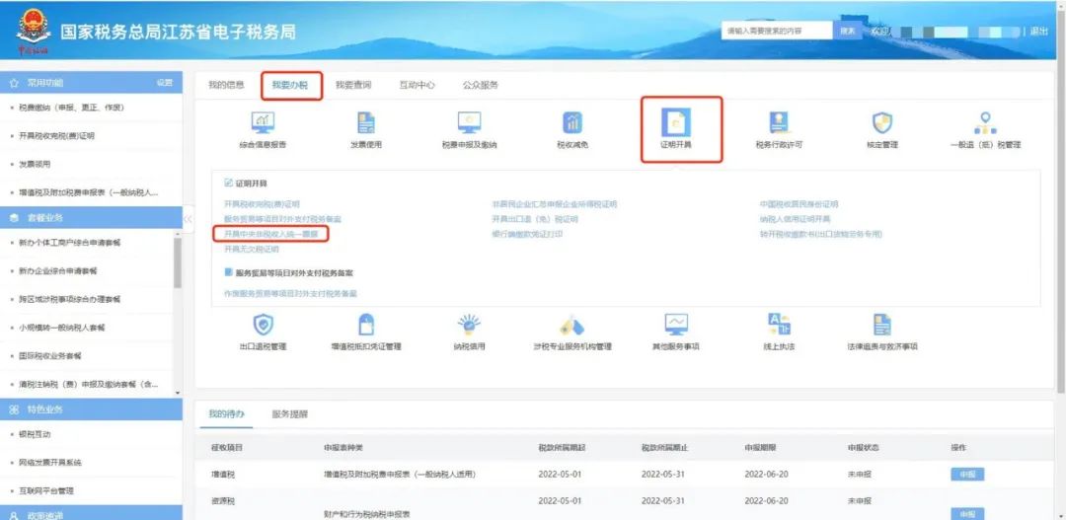Click the 搜索 button in header

coord(848,32)
